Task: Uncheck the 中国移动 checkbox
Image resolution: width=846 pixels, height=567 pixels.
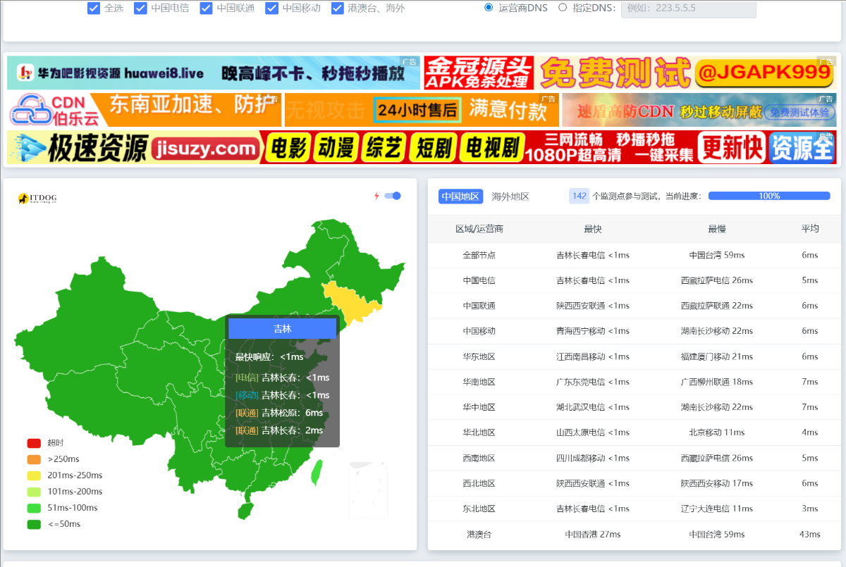Action: pyautogui.click(x=271, y=8)
